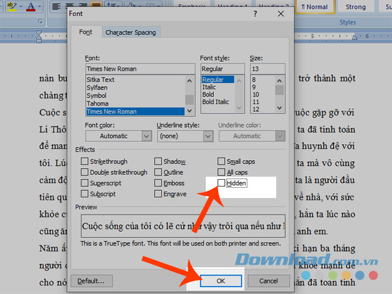This screenshot has height=294, width=392.
Task: Enable the Strikethrough checkbox
Action: (x=85, y=161)
